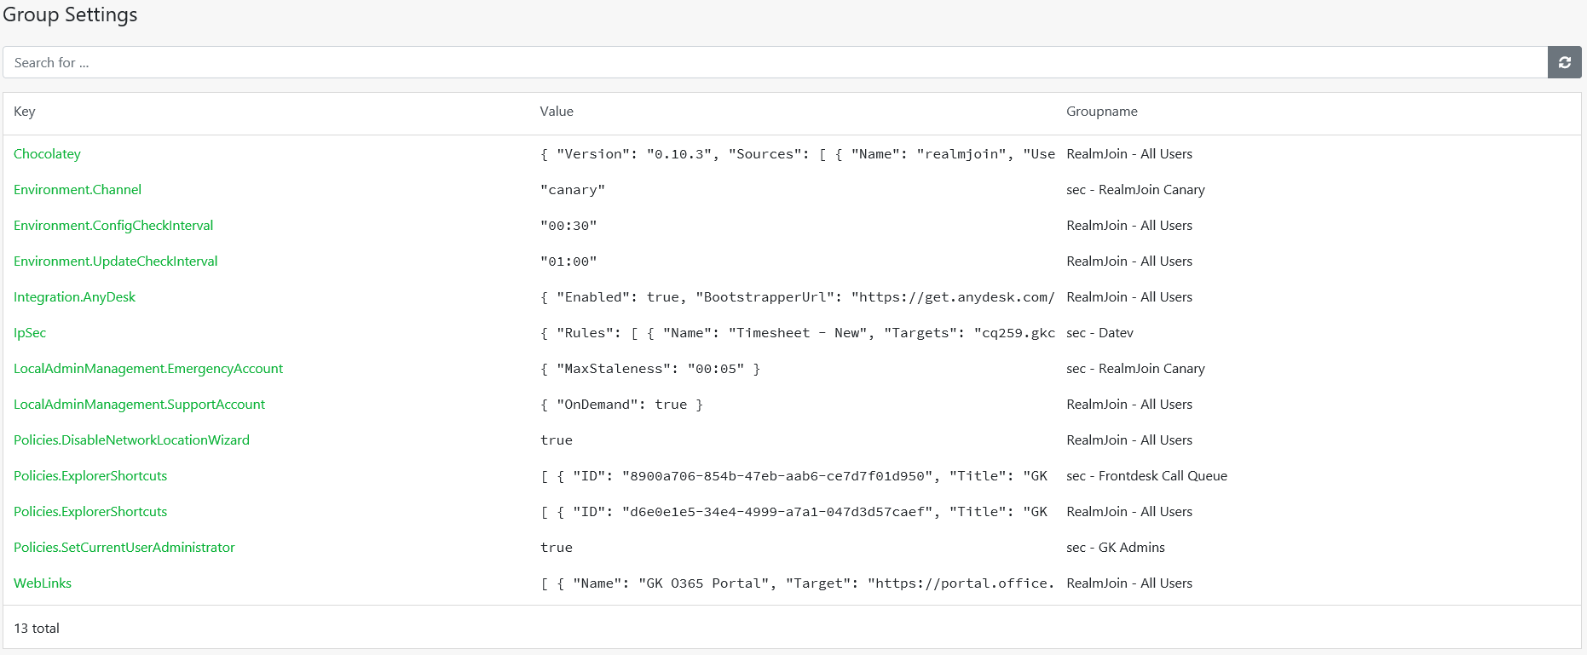This screenshot has width=1587, height=655.
Task: Click the Value column header
Action: (x=557, y=112)
